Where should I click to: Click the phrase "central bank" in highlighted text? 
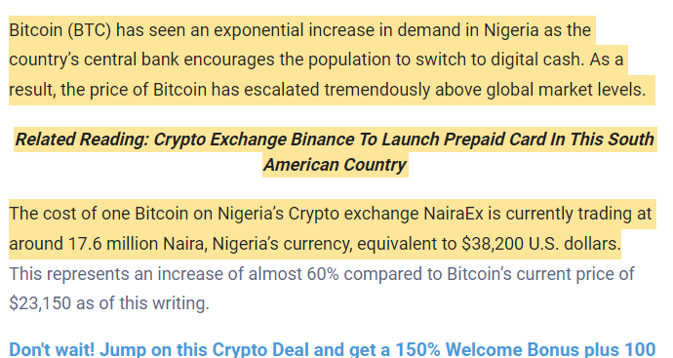132,60
